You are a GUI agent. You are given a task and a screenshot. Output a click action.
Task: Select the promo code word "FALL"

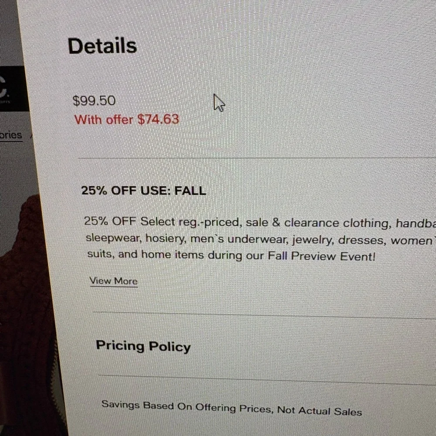click(190, 191)
